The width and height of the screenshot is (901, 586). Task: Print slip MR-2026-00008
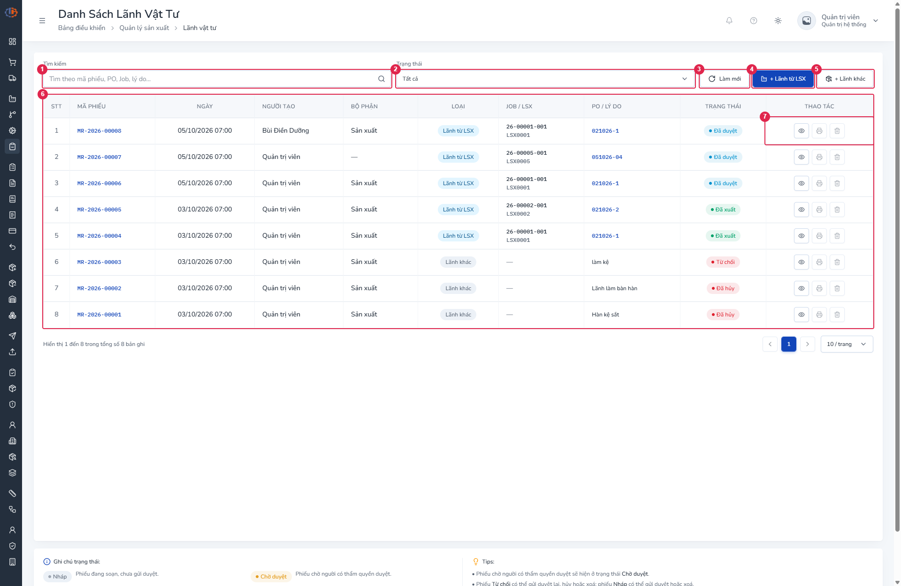coord(819,131)
